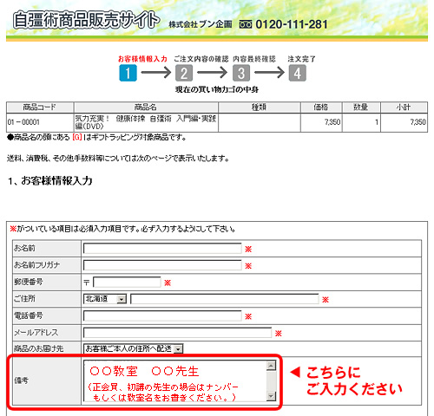Click inside the 備考 remarks textarea

(175, 380)
